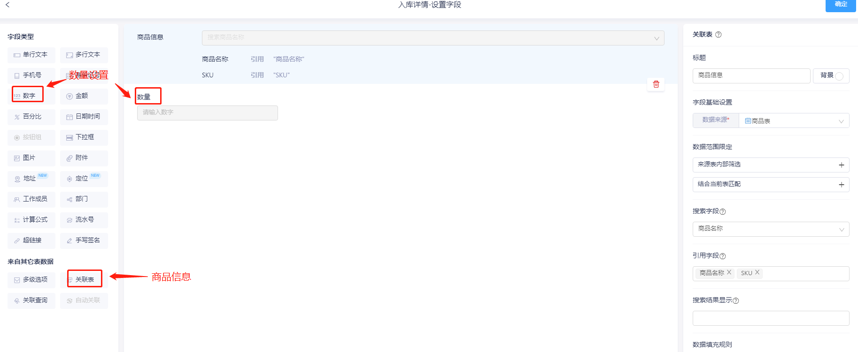Add a 来源表内部筛选 filter with plus
The height and width of the screenshot is (352, 858).
(842, 165)
